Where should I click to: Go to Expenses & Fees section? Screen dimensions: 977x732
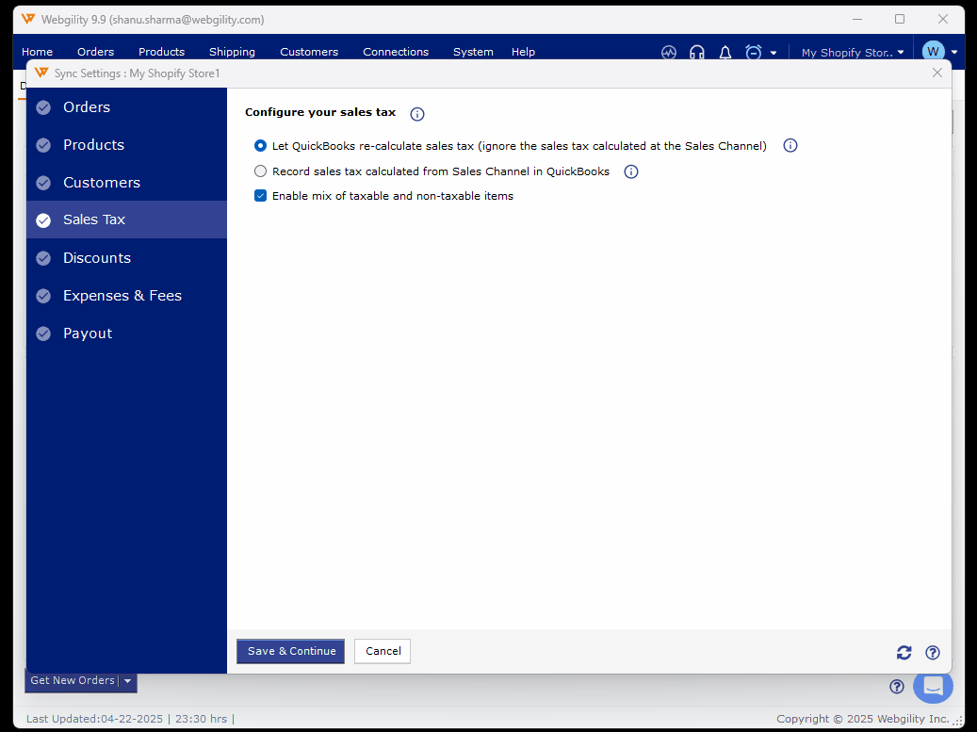click(x=122, y=296)
